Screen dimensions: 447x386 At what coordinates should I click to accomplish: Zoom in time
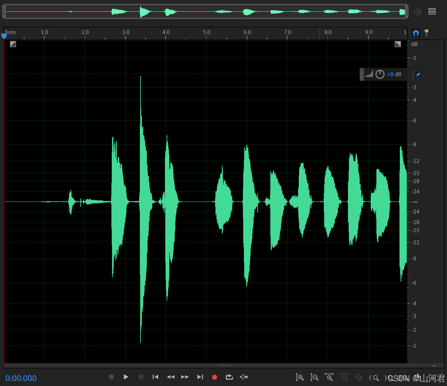[329, 377]
